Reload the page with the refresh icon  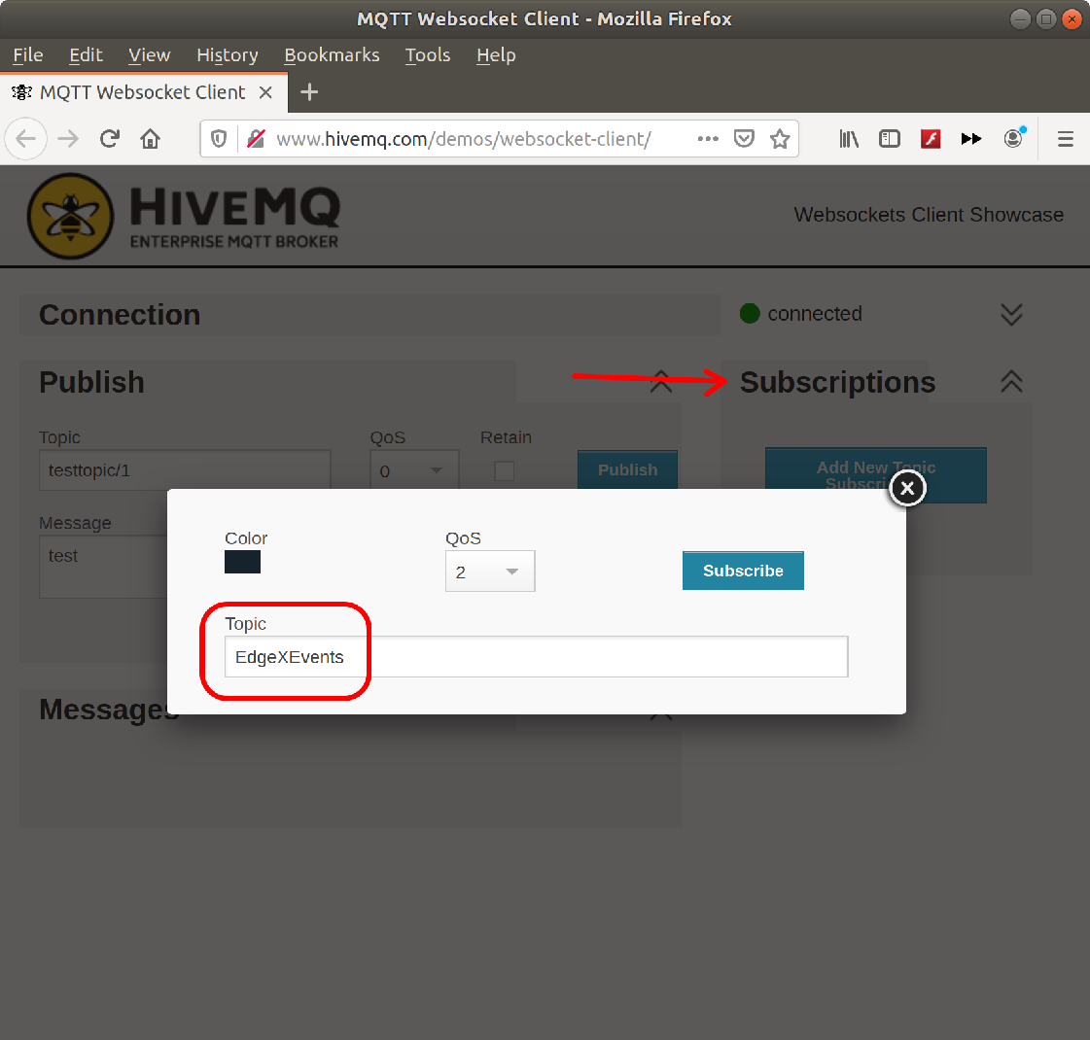(109, 139)
